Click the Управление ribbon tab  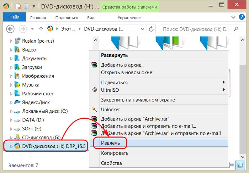click(x=129, y=17)
